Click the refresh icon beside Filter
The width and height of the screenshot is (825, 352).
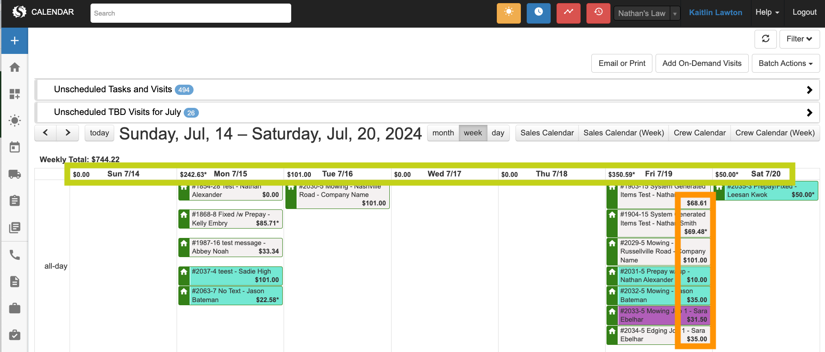[765, 39]
